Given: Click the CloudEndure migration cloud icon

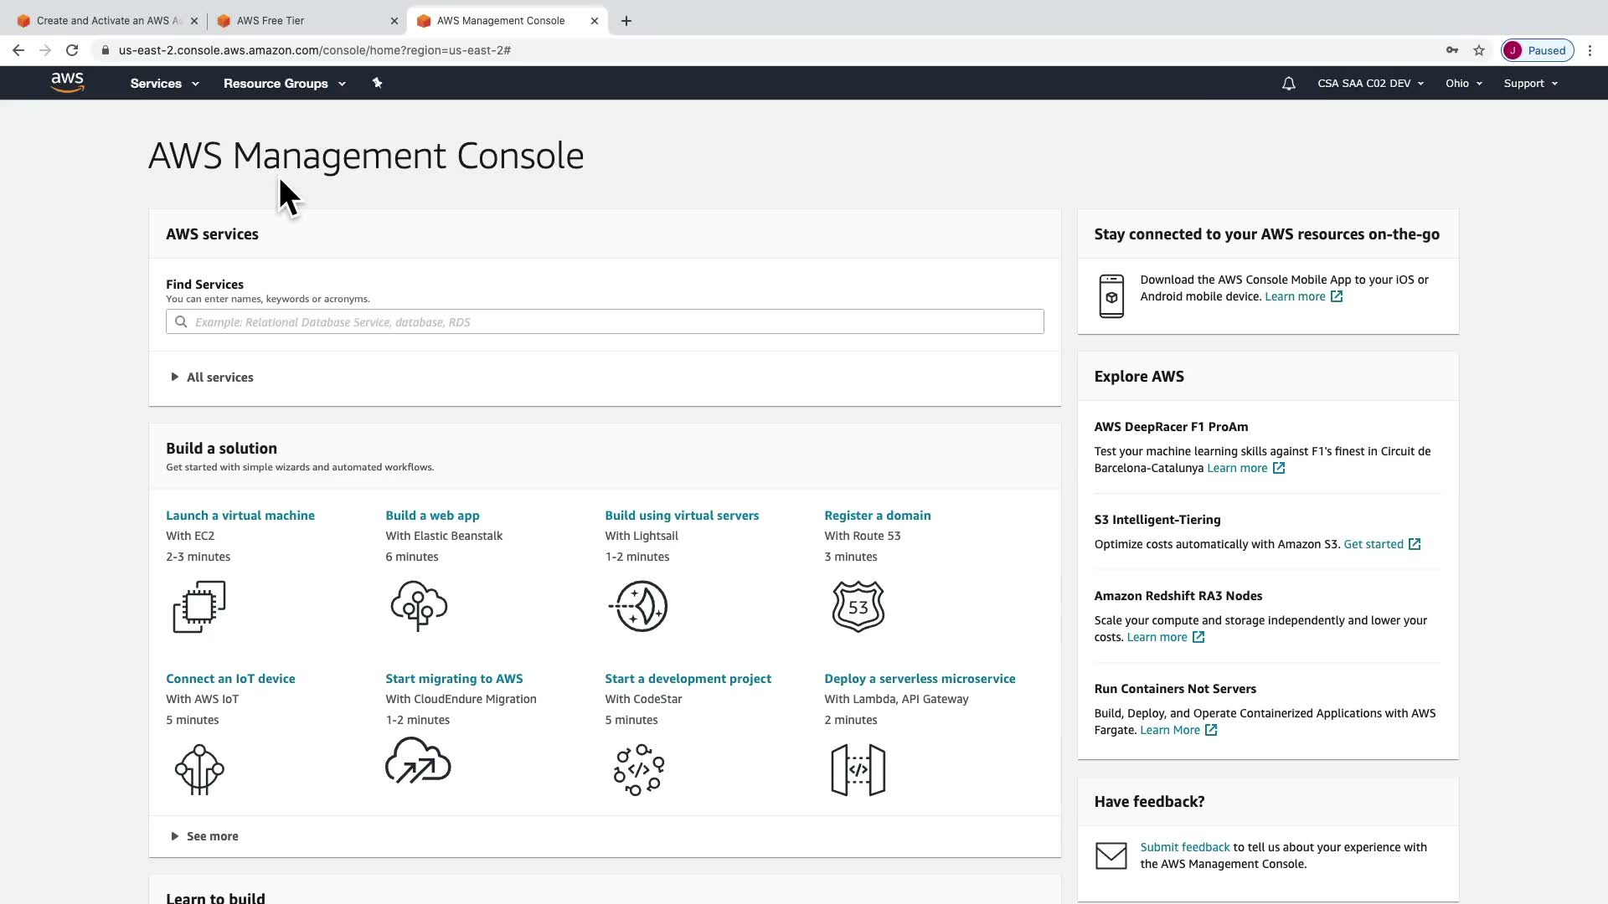Looking at the screenshot, I should coord(418,761).
